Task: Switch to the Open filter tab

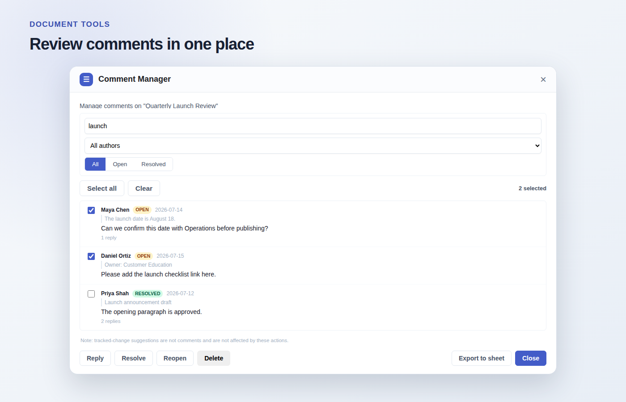Action: tap(120, 164)
